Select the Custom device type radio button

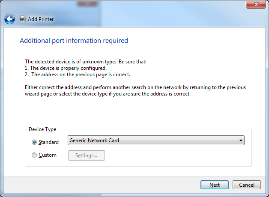point(34,155)
